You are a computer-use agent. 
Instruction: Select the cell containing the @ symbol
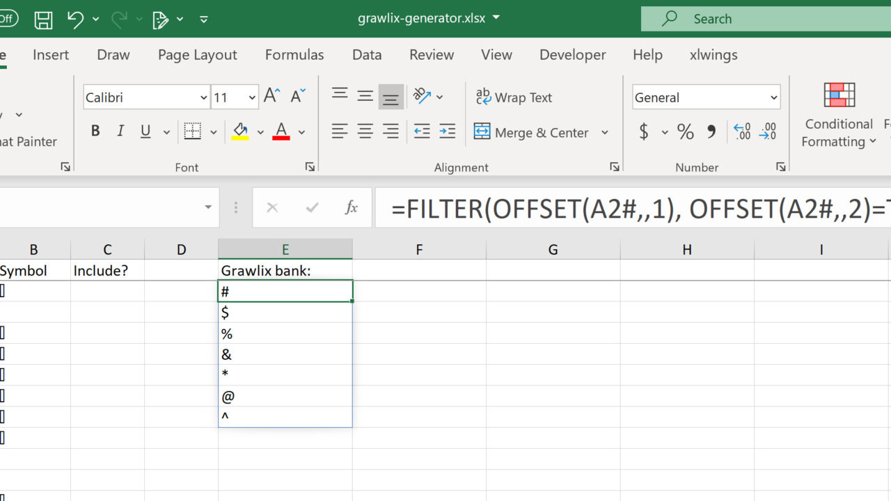pyautogui.click(x=285, y=396)
